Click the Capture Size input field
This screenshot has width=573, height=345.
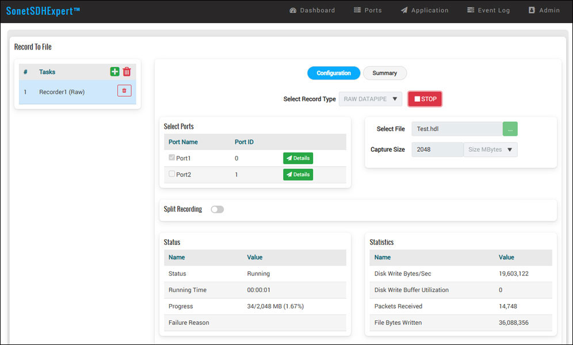coord(437,149)
